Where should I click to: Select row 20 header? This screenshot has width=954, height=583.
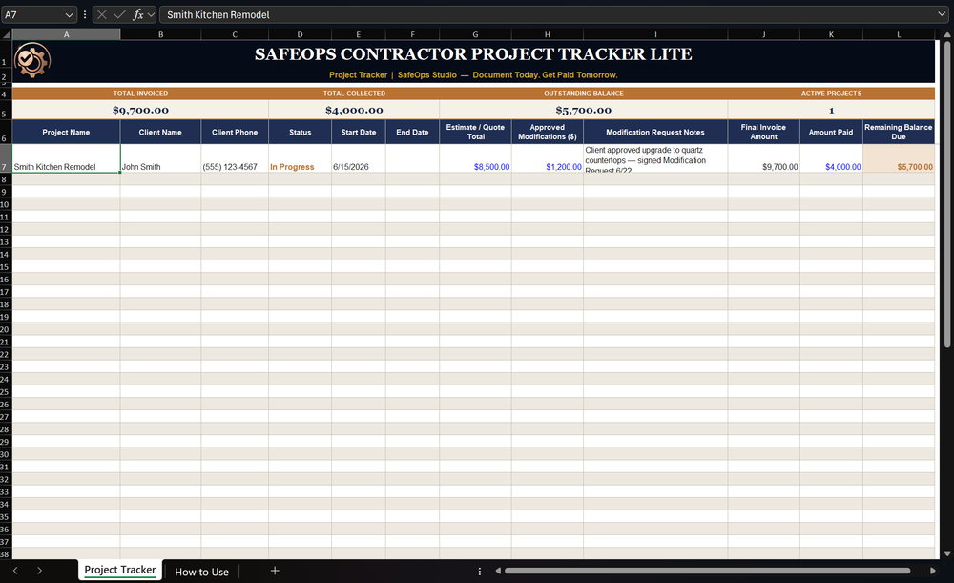pos(6,329)
